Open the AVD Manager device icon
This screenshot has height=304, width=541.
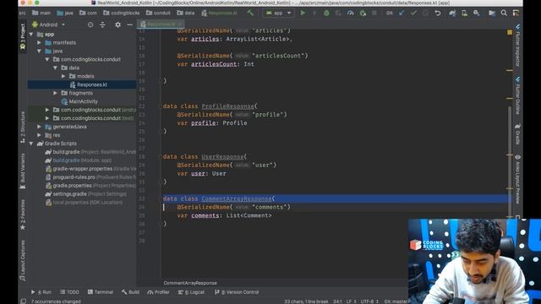(464, 14)
